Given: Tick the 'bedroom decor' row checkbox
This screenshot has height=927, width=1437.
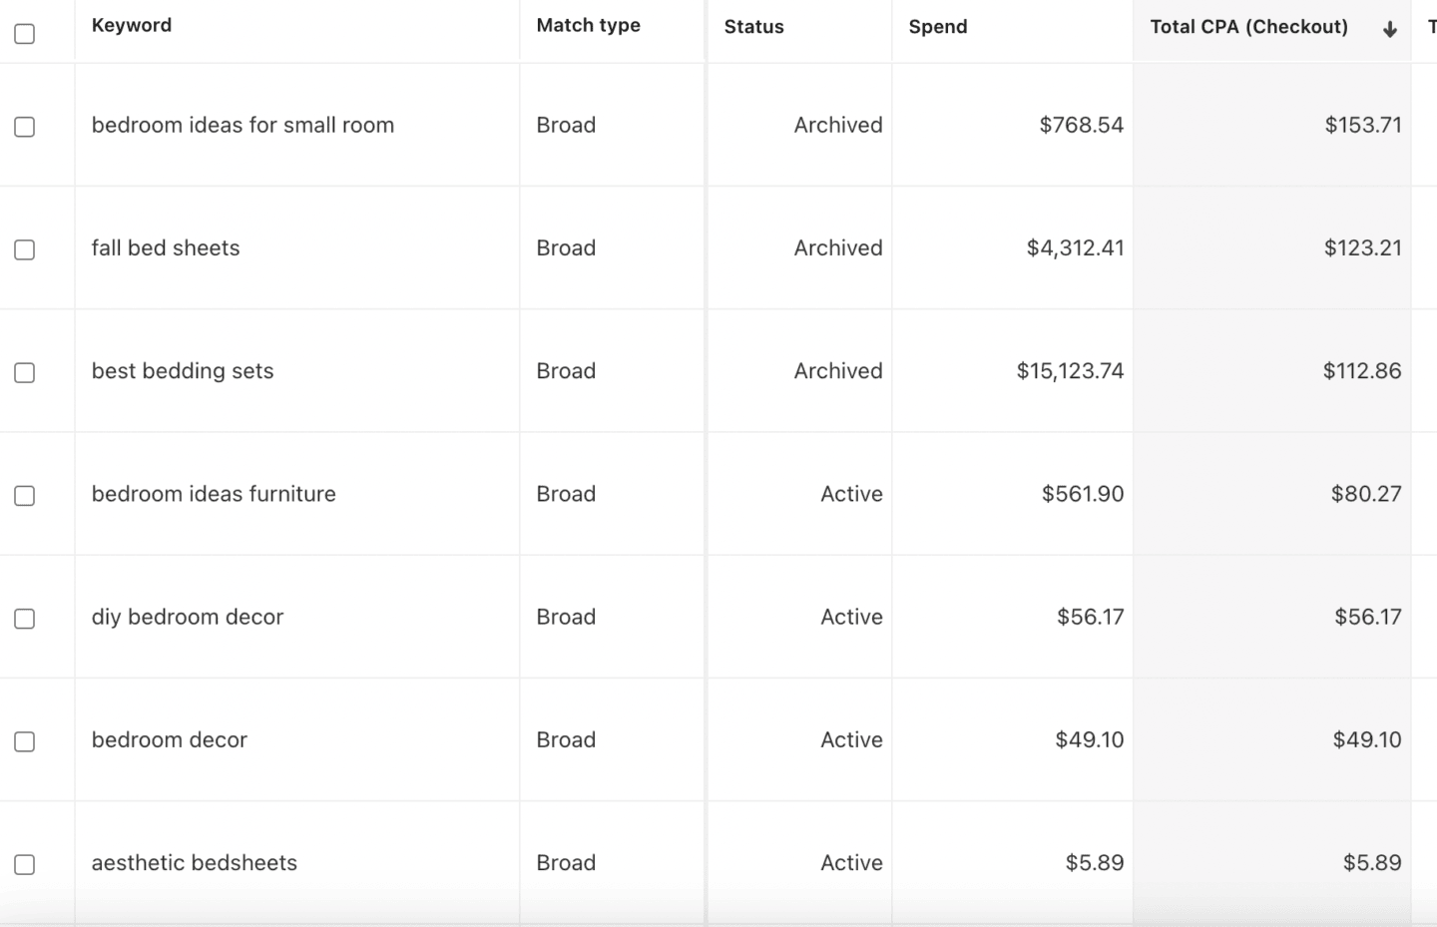Looking at the screenshot, I should tap(25, 741).
